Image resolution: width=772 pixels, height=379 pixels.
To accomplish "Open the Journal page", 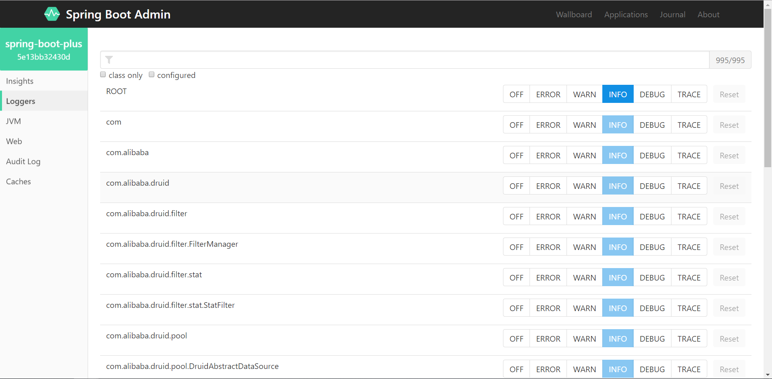I will click(x=672, y=14).
